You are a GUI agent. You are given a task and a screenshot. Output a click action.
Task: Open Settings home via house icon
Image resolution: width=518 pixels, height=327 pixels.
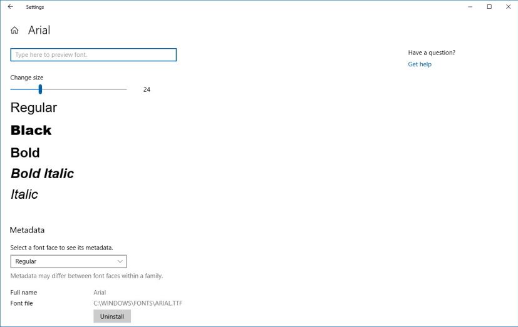pos(14,31)
